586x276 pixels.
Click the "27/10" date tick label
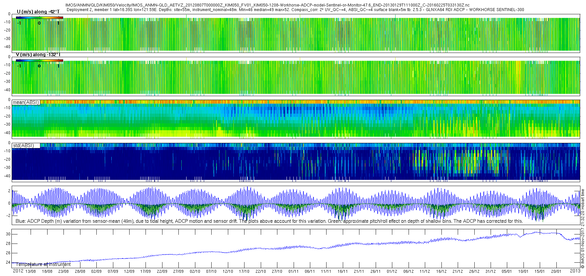tap(277, 271)
